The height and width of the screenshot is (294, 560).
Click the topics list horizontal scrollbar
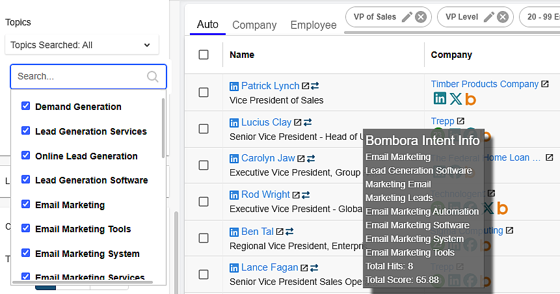tap(83, 282)
